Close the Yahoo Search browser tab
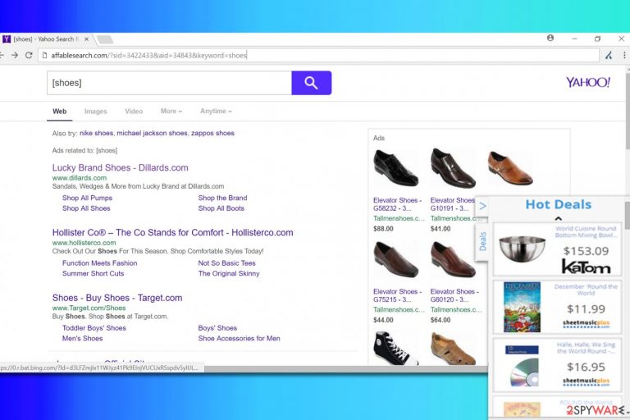630x420 pixels. coord(86,39)
